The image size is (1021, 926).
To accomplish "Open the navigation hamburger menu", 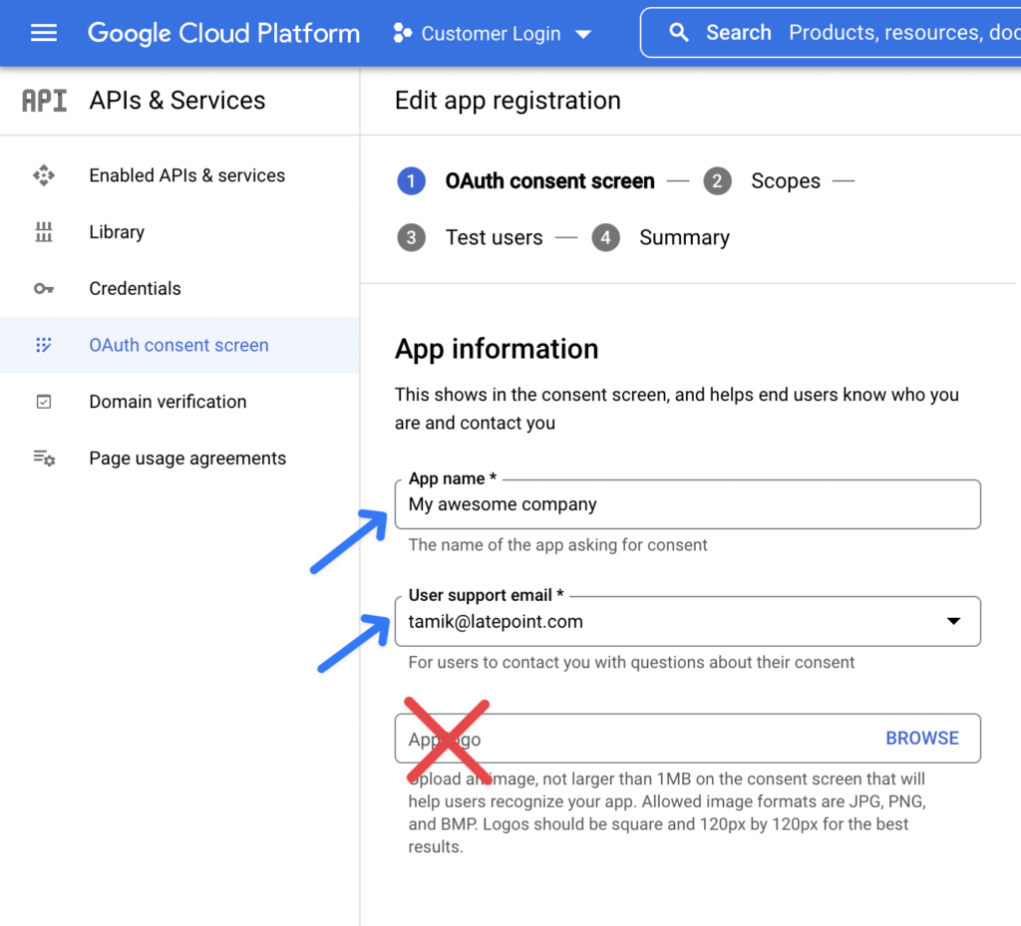I will (44, 32).
